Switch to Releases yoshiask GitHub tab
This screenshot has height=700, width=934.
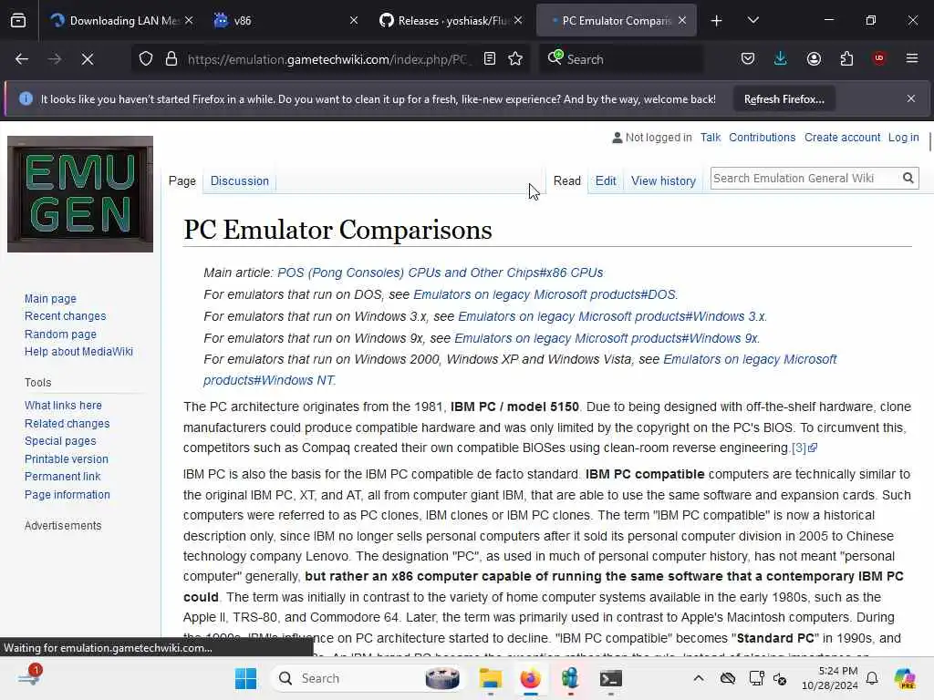tap(451, 20)
